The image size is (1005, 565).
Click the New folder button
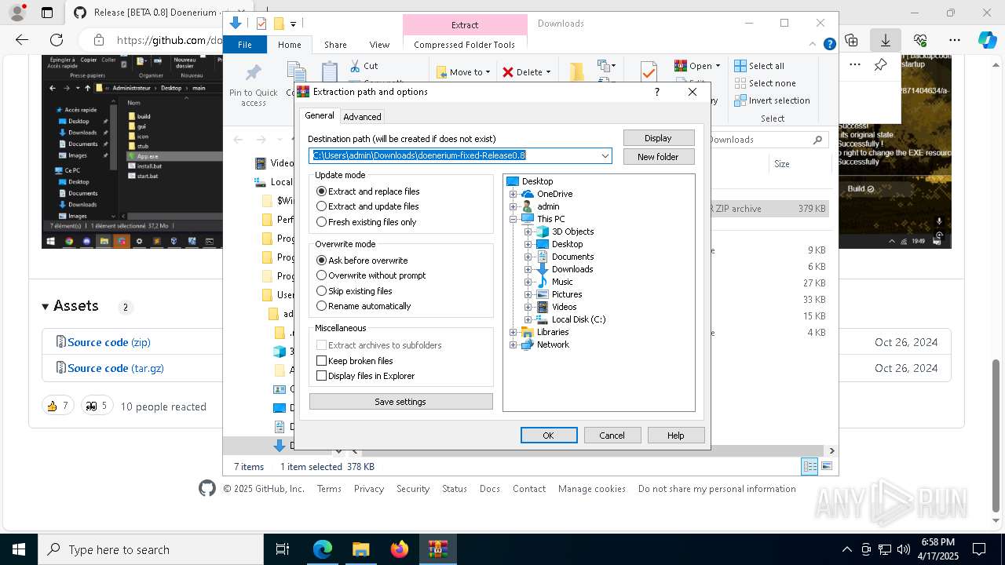pyautogui.click(x=658, y=157)
